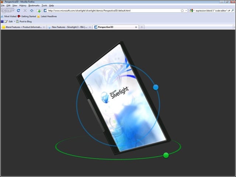Open the File menu
Screen dimensions: 236x177
[3, 6]
